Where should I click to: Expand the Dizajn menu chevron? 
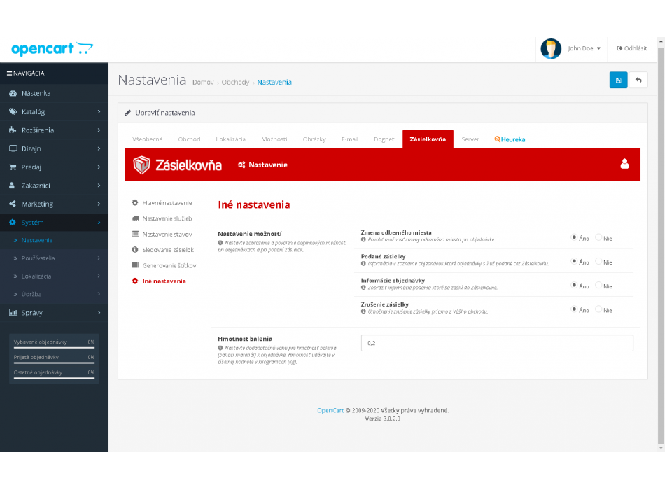point(99,148)
